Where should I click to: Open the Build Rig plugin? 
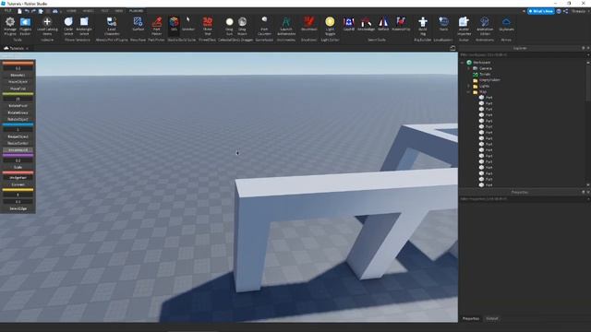pyautogui.click(x=423, y=26)
